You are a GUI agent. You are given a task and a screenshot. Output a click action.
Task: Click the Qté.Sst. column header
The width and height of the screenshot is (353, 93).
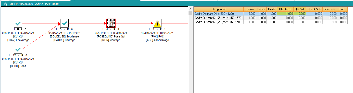tap(299, 9)
